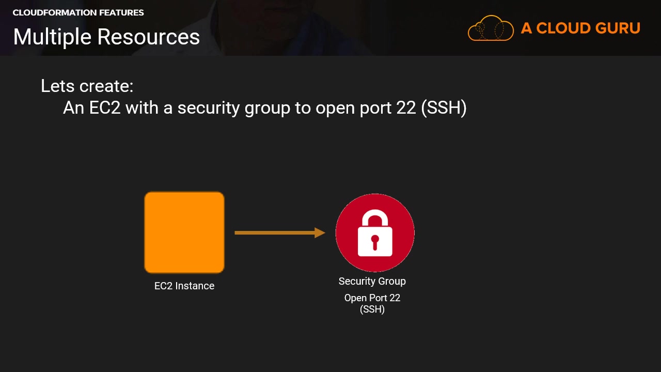Viewport: 661px width, 372px height.
Task: Click "(SSH)" below the Open Port 22 caption
Action: click(372, 309)
